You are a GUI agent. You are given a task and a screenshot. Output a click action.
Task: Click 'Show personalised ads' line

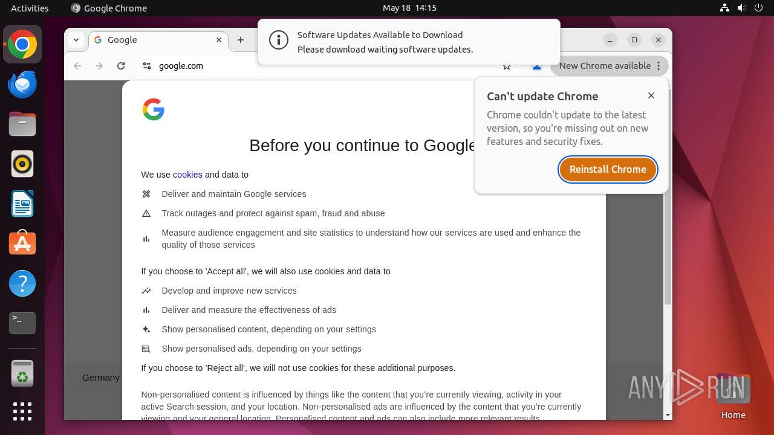(261, 349)
